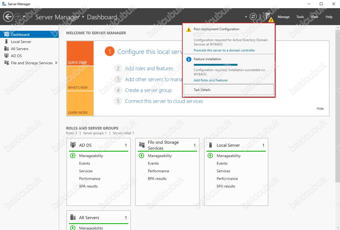Click Create a server group link
The height and width of the screenshot is (230, 340).
pyautogui.click(x=148, y=90)
